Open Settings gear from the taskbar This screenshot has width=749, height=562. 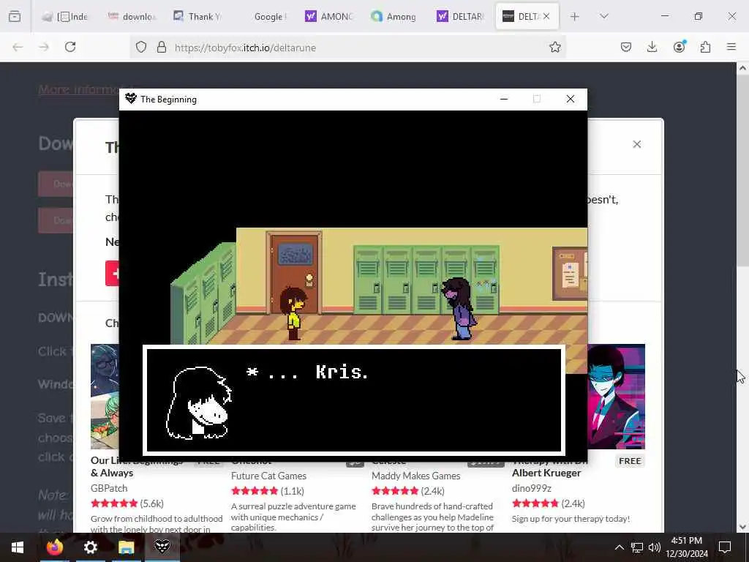pyautogui.click(x=90, y=547)
